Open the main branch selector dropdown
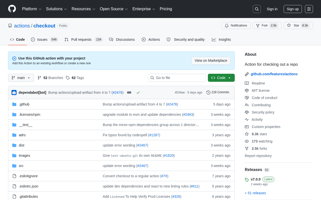Viewport: 321px width, 200px height. pyautogui.click(x=21, y=78)
